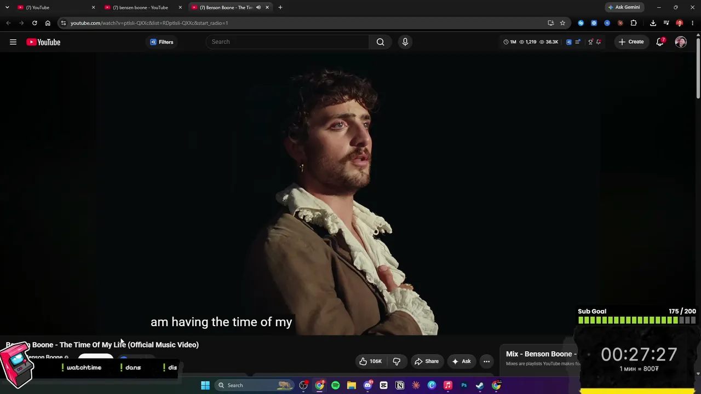Open the Windows Start menu

pos(205,385)
